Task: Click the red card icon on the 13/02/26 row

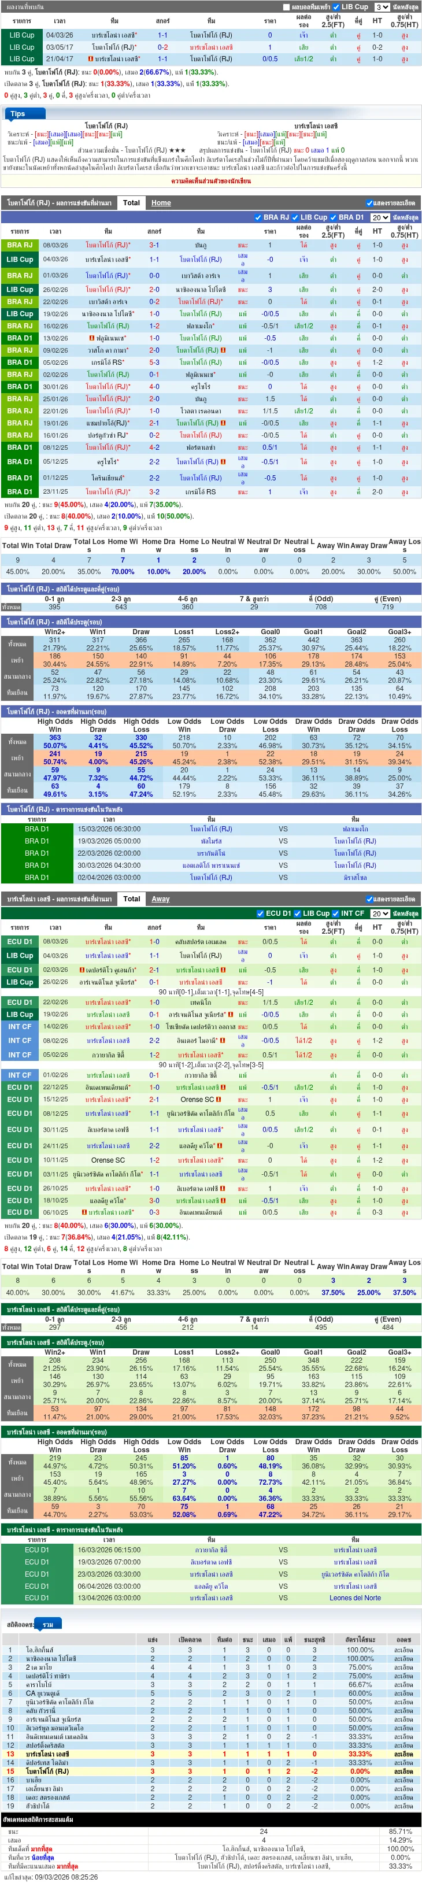Action: coord(91,338)
